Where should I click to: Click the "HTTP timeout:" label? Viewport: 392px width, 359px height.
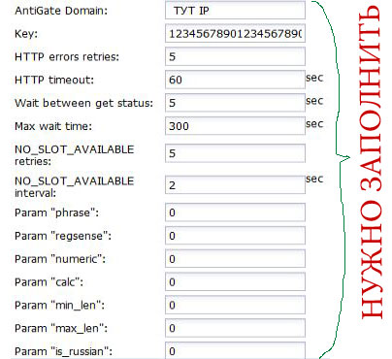click(54, 80)
